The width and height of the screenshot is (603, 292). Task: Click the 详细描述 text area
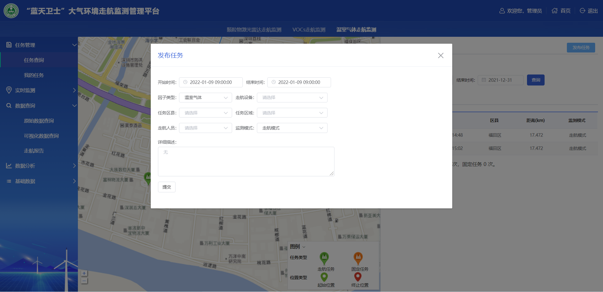coord(246,161)
